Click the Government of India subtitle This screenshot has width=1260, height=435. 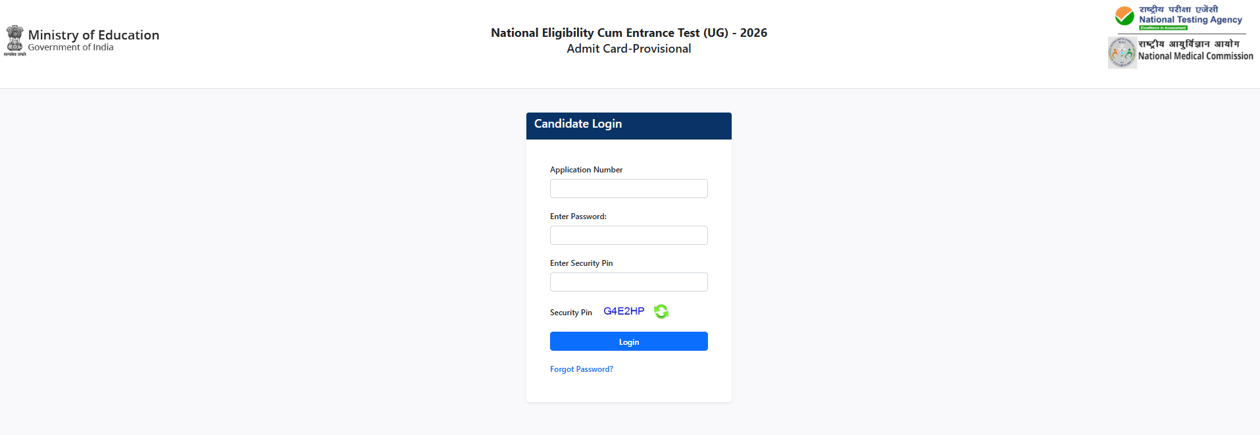tap(70, 47)
